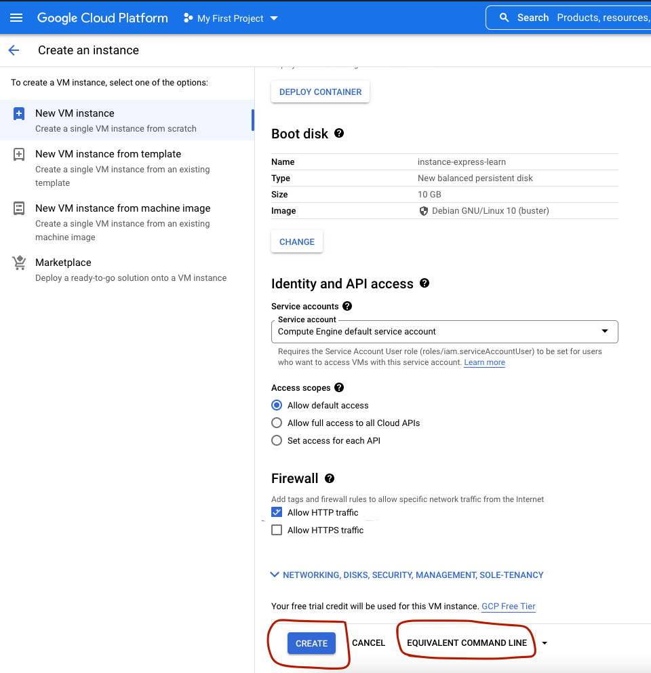This screenshot has height=673, width=651.
Task: Open the Service account dropdown
Action: (445, 331)
